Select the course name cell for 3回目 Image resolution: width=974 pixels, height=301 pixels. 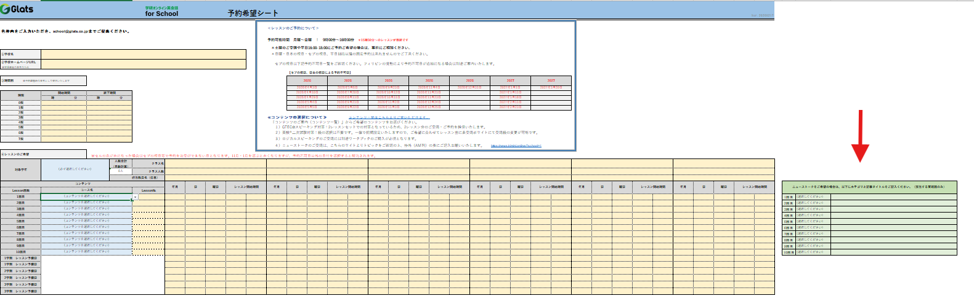point(86,208)
